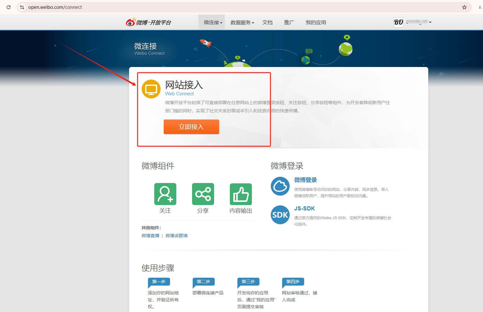Open the green 关注 follow component icon

coord(165,194)
